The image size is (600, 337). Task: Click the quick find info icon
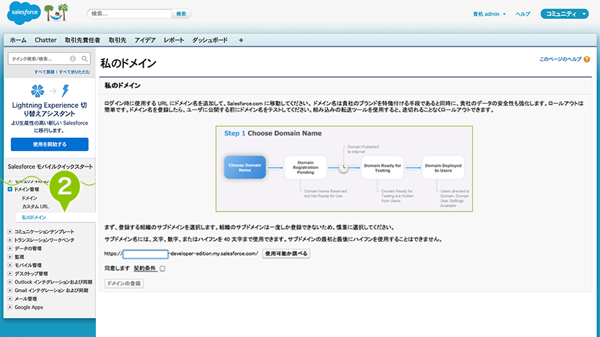tap(73, 59)
